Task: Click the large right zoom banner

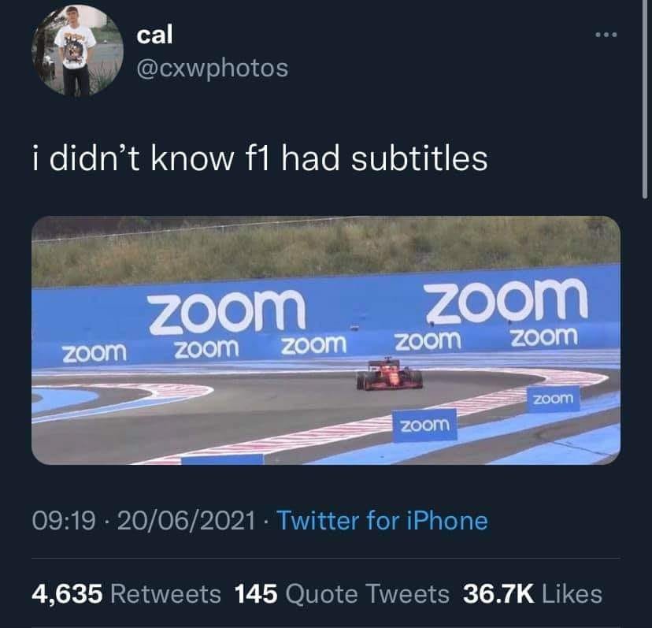Action: [x=506, y=300]
